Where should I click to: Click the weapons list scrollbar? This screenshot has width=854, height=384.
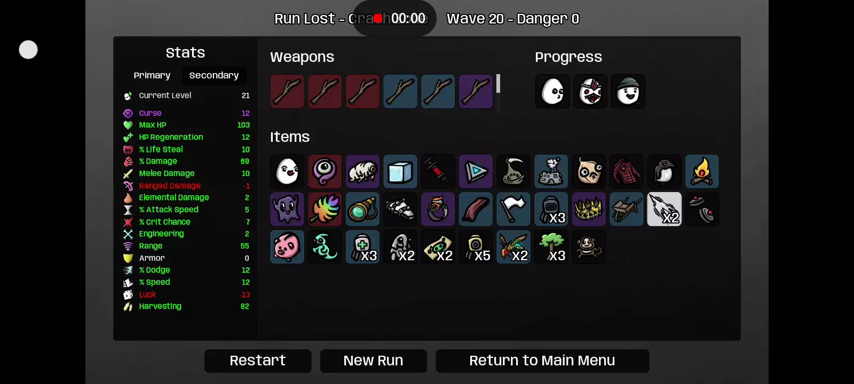[498, 84]
